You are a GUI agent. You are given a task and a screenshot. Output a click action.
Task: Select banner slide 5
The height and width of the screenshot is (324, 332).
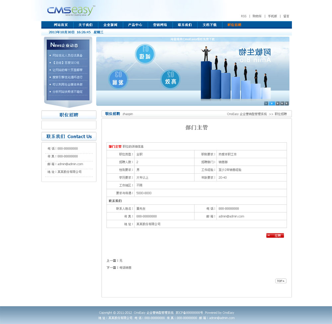pos(287,103)
